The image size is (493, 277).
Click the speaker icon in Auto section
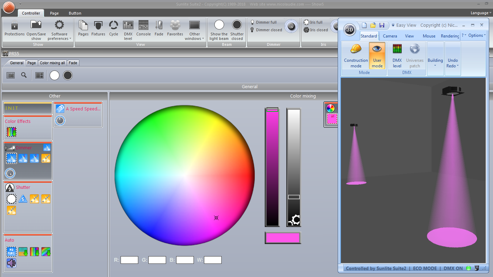11,263
